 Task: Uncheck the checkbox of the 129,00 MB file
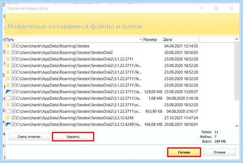[13, 92]
